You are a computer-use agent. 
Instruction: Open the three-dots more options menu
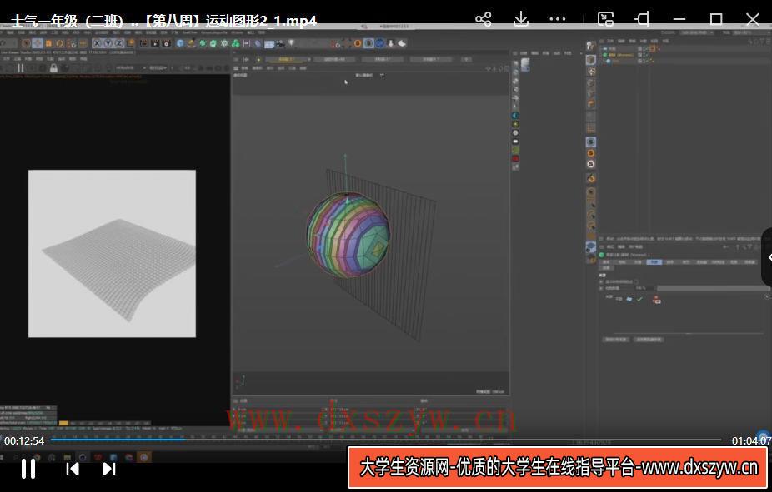[558, 19]
